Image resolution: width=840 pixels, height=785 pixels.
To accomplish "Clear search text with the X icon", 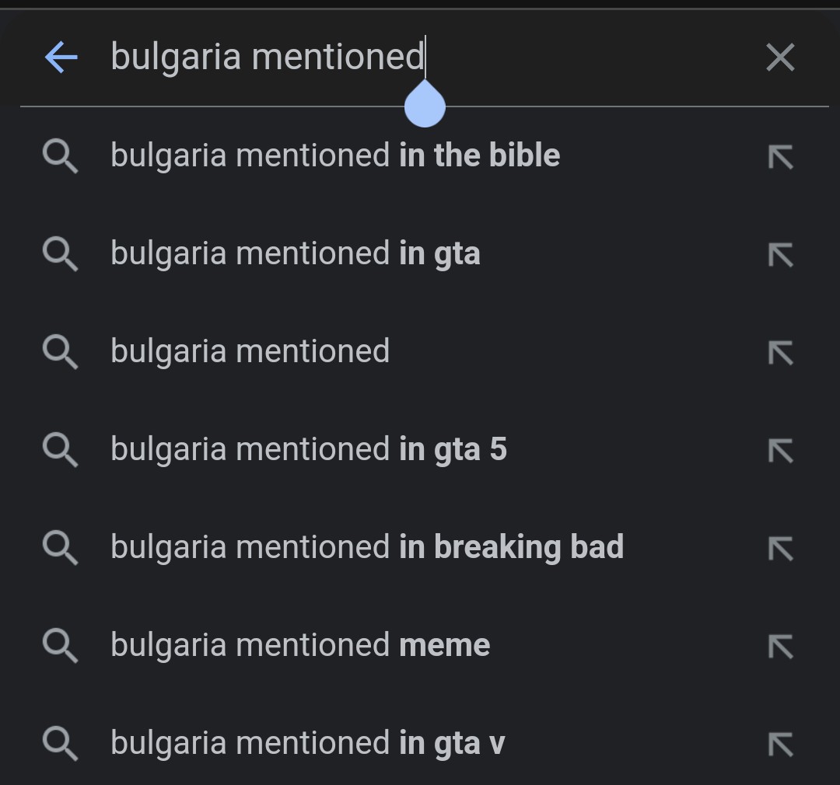I will coord(780,58).
